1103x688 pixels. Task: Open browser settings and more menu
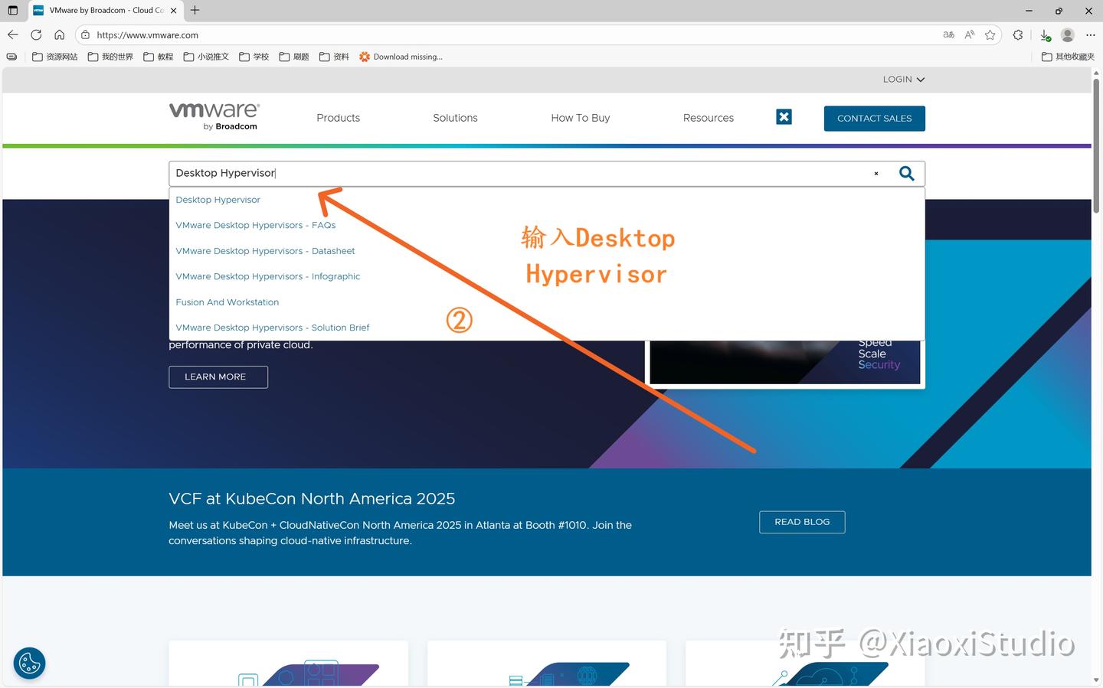point(1090,34)
